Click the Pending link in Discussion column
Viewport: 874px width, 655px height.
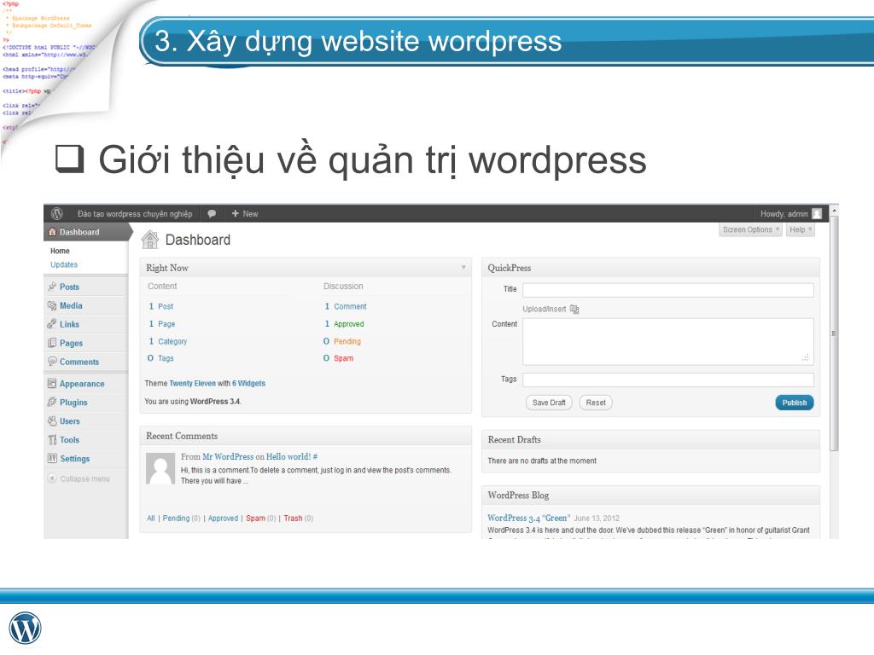coord(347,341)
